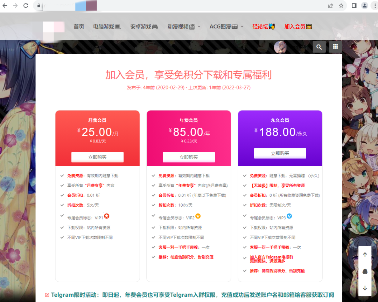Click the ¥85.00/年 price text
The image size is (378, 302).
coord(189,132)
